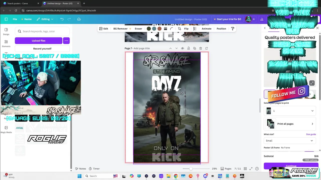Open the transparency checkerboard icon
Viewport: 321px width, 180px height.
coord(195,29)
